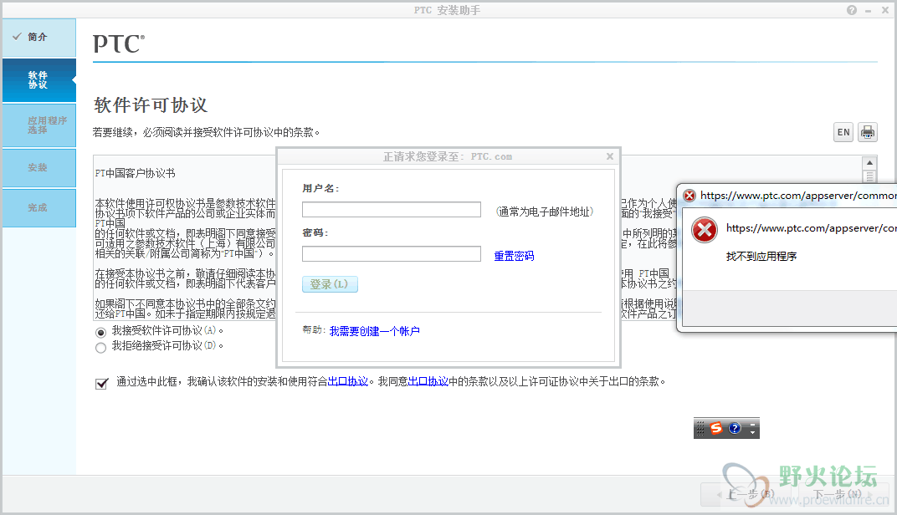Click the Sogou input method S icon

pyautogui.click(x=716, y=428)
